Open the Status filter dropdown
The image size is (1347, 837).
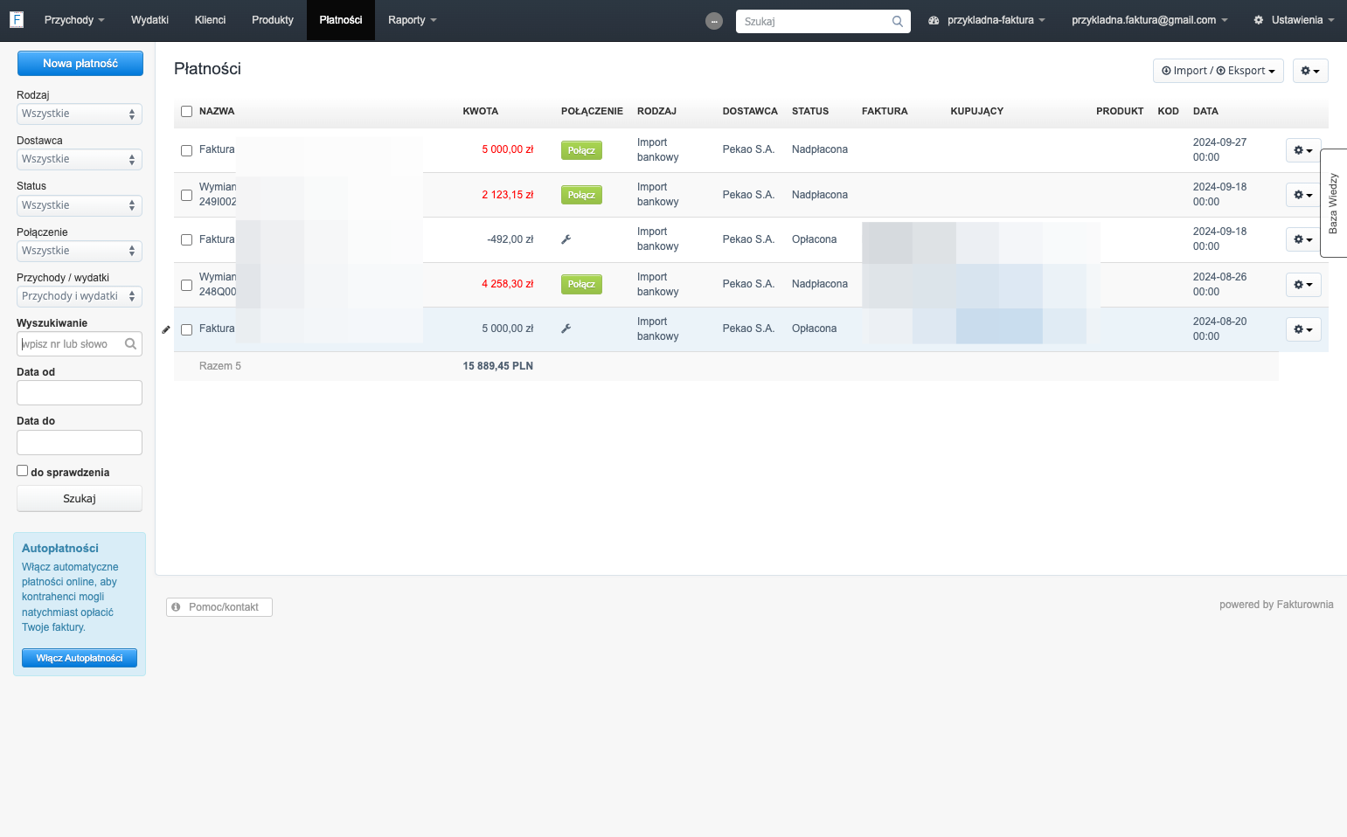pyautogui.click(x=80, y=205)
